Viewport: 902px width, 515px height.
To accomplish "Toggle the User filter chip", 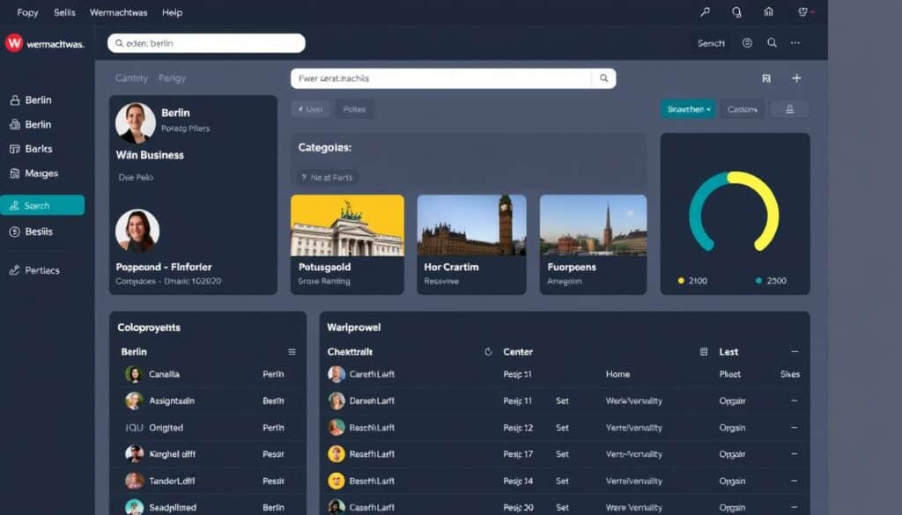I will click(x=310, y=108).
